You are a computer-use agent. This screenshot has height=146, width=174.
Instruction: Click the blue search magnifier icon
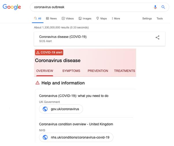coord(163,7)
